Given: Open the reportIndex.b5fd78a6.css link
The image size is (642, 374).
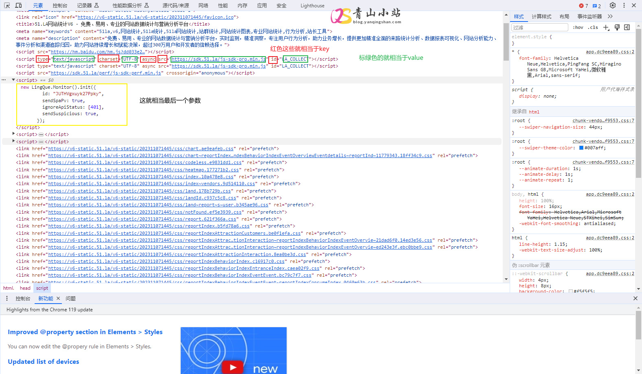Looking at the screenshot, I should tap(149, 226).
